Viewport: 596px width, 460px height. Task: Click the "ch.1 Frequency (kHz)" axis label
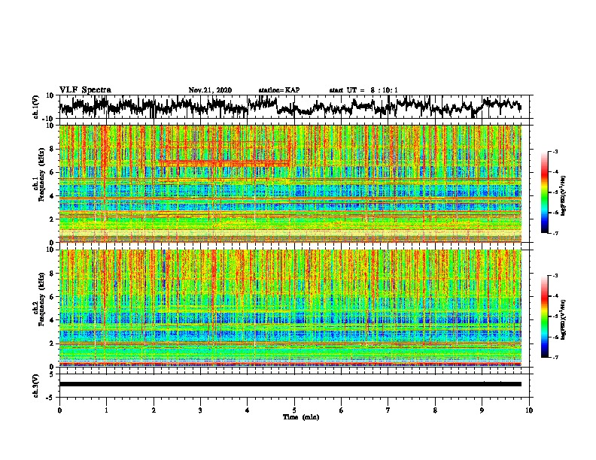(38, 174)
